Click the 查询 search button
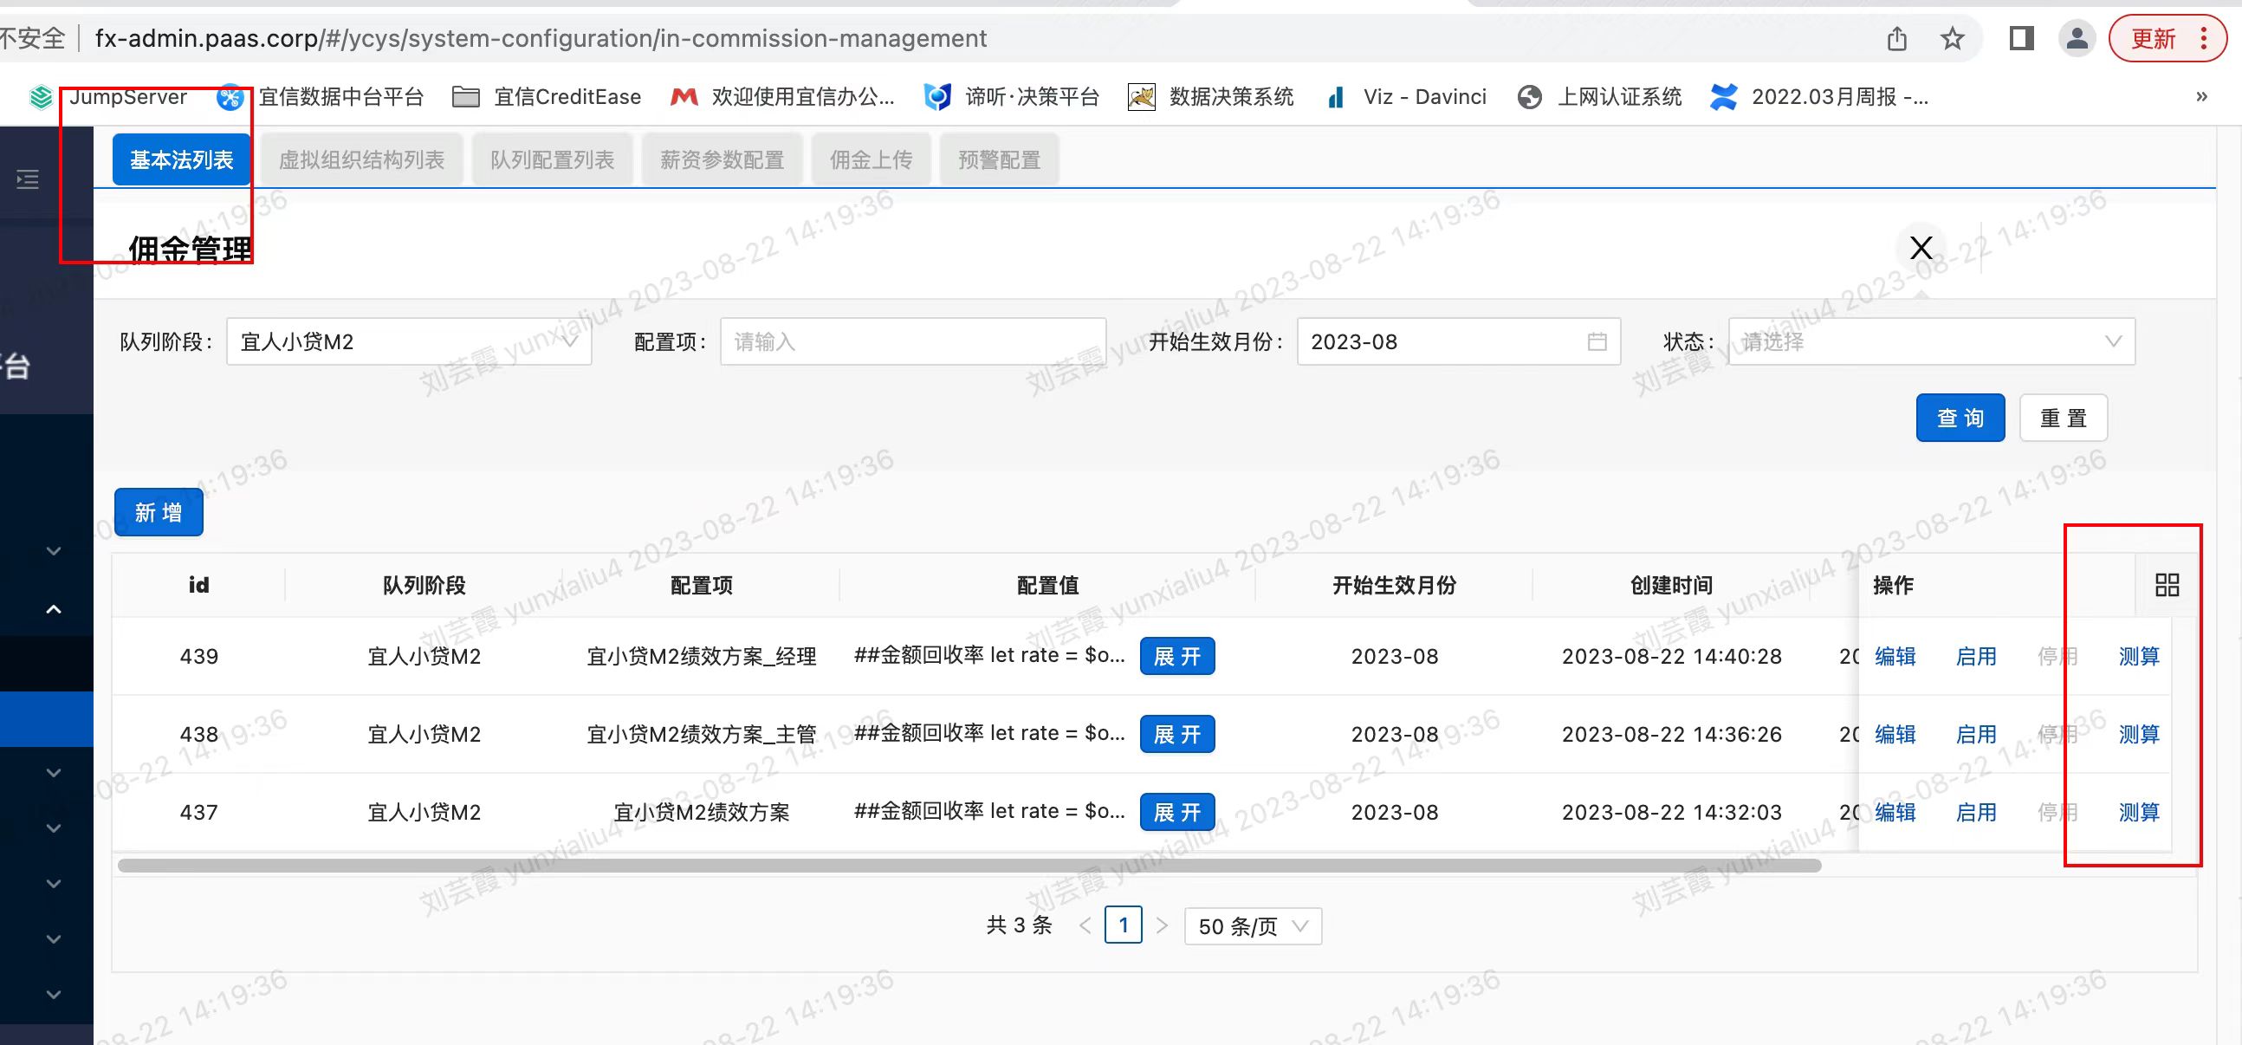Screen dimensions: 2242x1045 tap(1960, 418)
